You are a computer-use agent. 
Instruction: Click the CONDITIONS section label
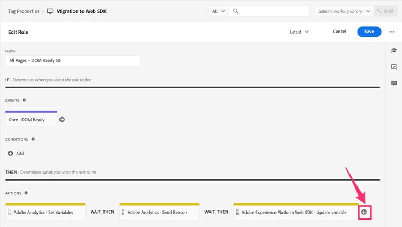pyautogui.click(x=17, y=140)
